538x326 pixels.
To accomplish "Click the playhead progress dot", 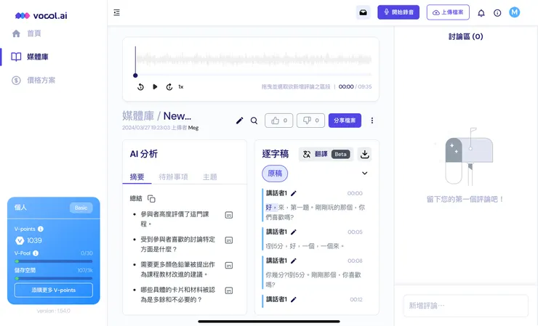I will pyautogui.click(x=135, y=76).
